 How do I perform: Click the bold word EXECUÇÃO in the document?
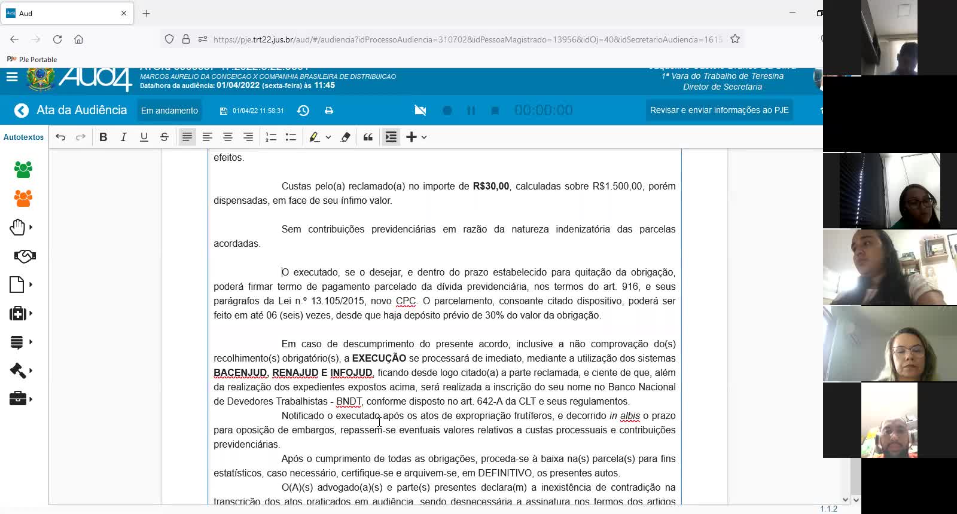379,359
